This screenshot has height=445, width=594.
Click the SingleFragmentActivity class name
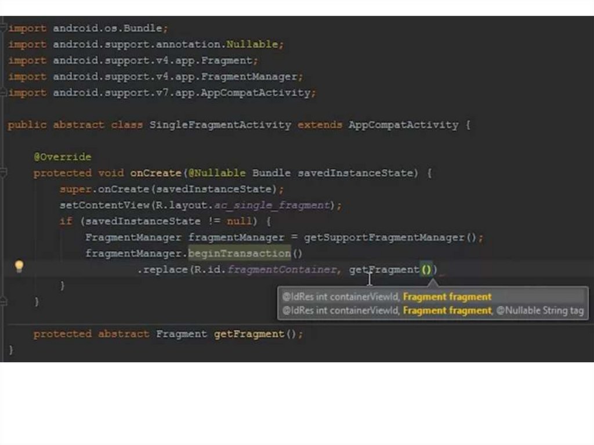click(x=220, y=125)
